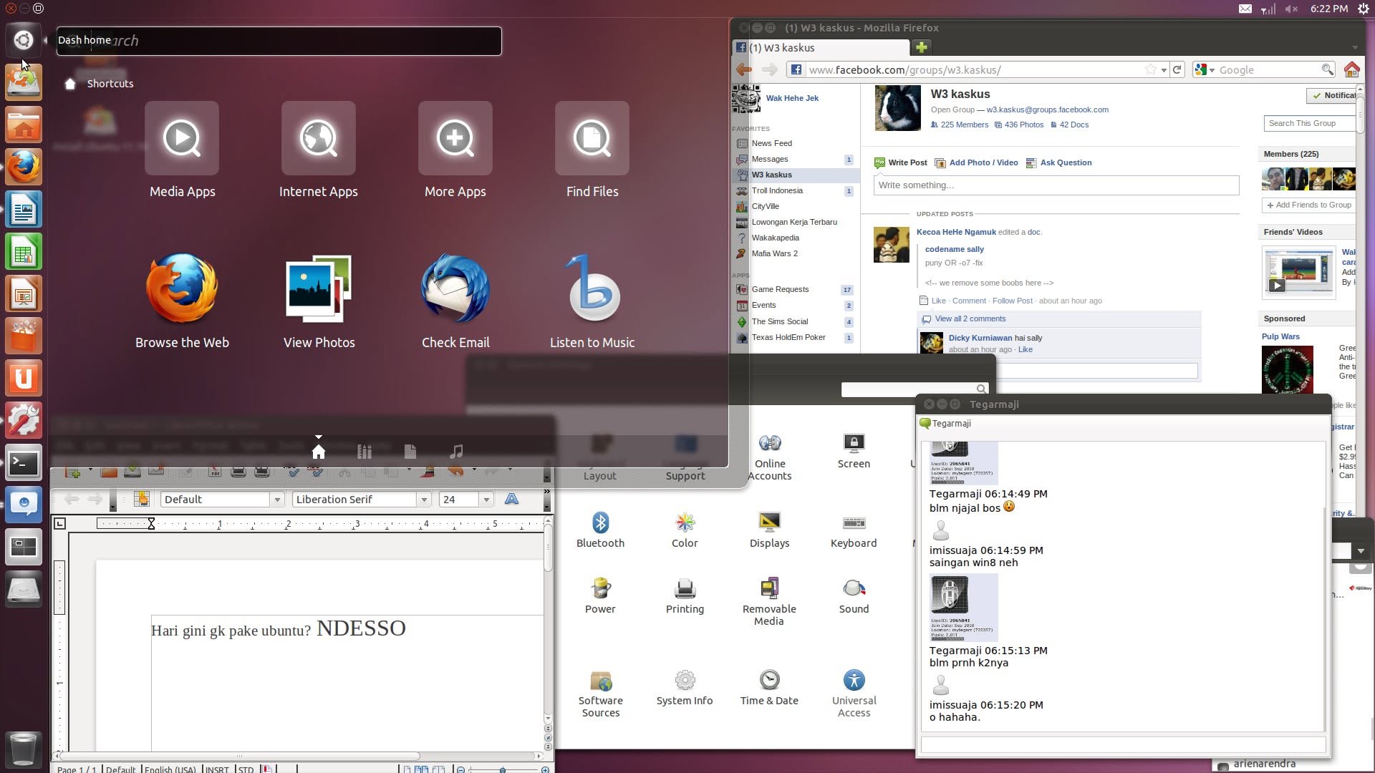Viewport: 1375px width, 773px height.
Task: Select single-page view layout in Writer
Action: (x=407, y=769)
